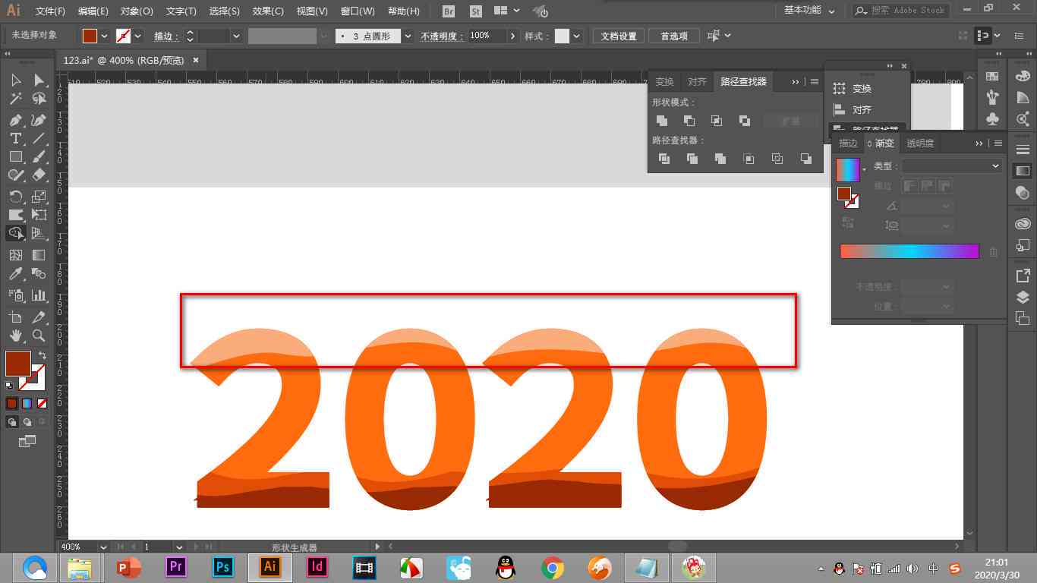
Task: Click the 首选项 button
Action: pos(674,36)
